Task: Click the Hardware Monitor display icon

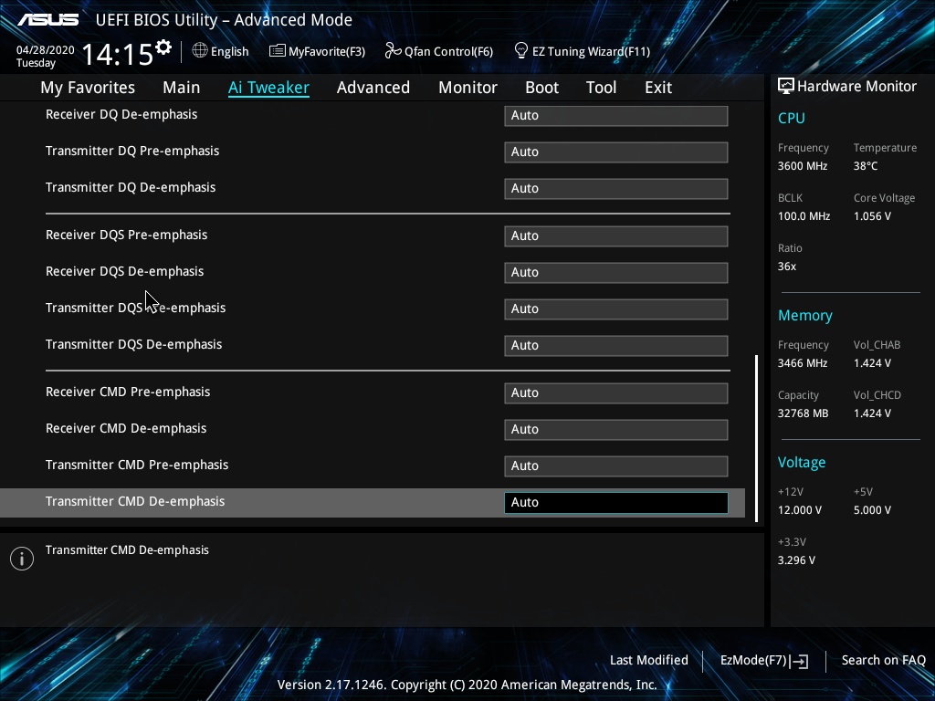Action: (x=786, y=87)
